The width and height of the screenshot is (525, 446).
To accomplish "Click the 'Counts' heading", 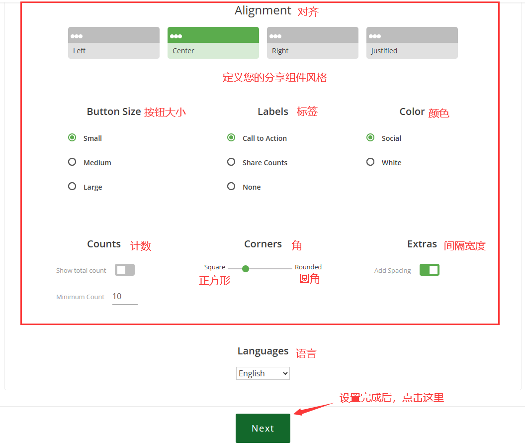I will point(104,244).
